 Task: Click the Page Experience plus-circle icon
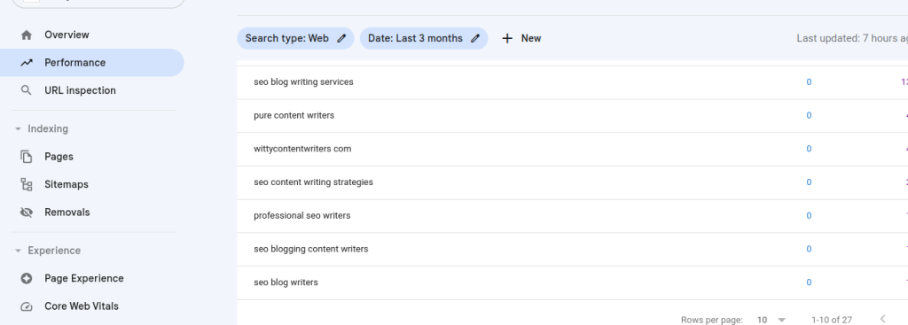tap(26, 278)
